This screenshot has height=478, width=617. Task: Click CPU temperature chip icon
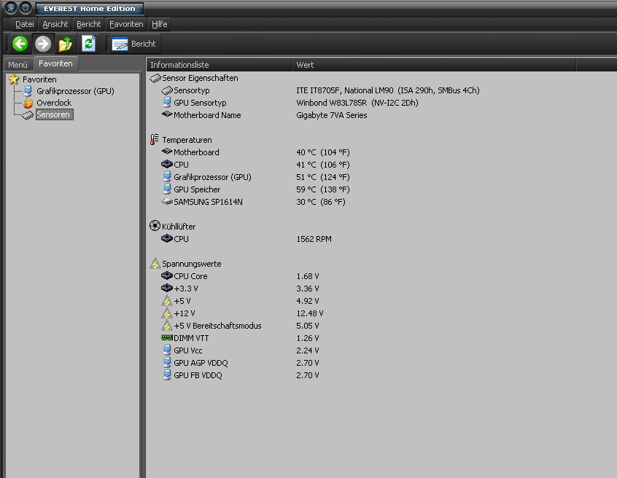(167, 165)
